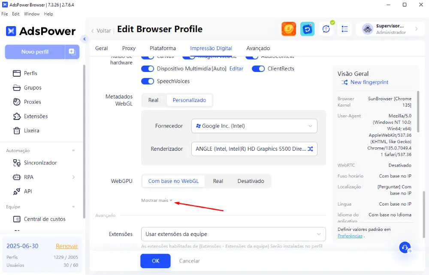Click the shuffle icon next to New fingerprint
This screenshot has width=429, height=275.
tap(344, 82)
